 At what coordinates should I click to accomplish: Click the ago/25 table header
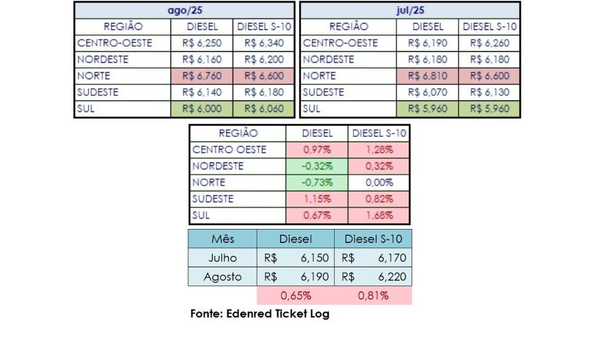184,10
